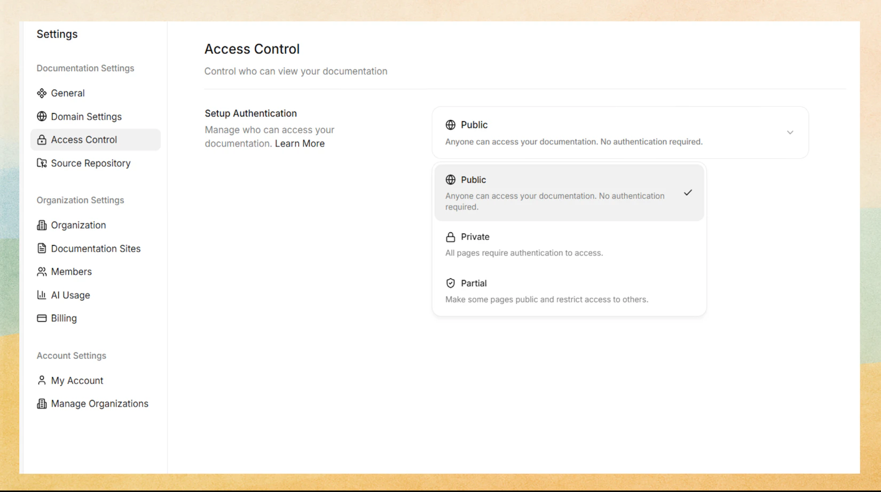The image size is (881, 492).
Task: Click the checkmark next to Public
Action: (688, 192)
